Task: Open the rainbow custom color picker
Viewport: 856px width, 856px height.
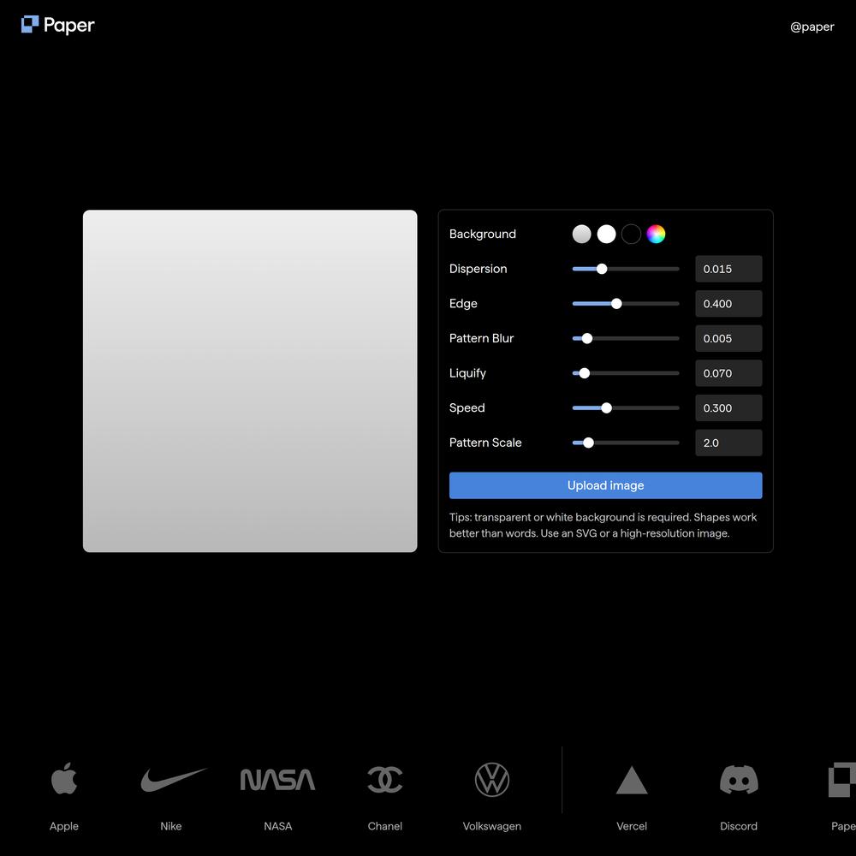Action: (x=656, y=235)
